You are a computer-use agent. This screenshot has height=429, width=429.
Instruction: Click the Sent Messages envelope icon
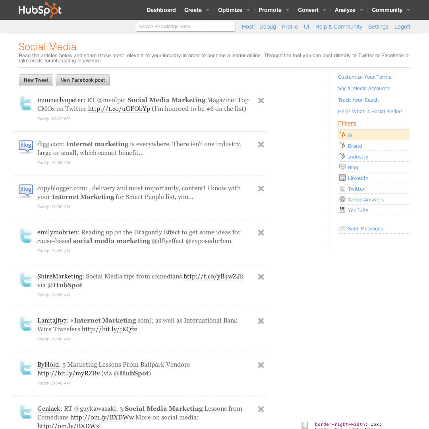pyautogui.click(x=342, y=228)
